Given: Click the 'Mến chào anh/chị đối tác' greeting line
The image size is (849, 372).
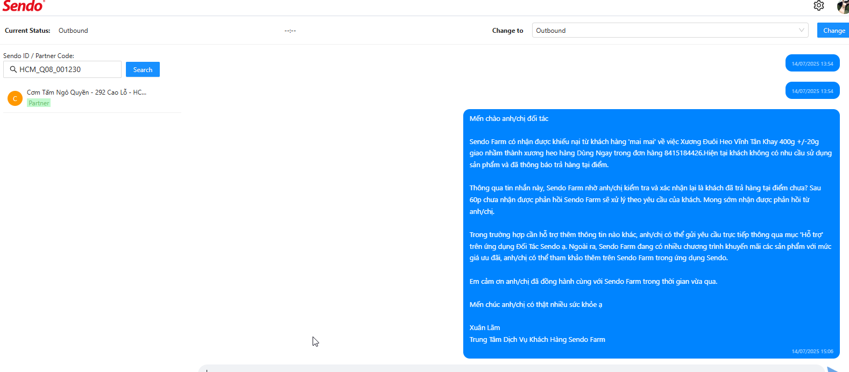Looking at the screenshot, I should 509,119.
